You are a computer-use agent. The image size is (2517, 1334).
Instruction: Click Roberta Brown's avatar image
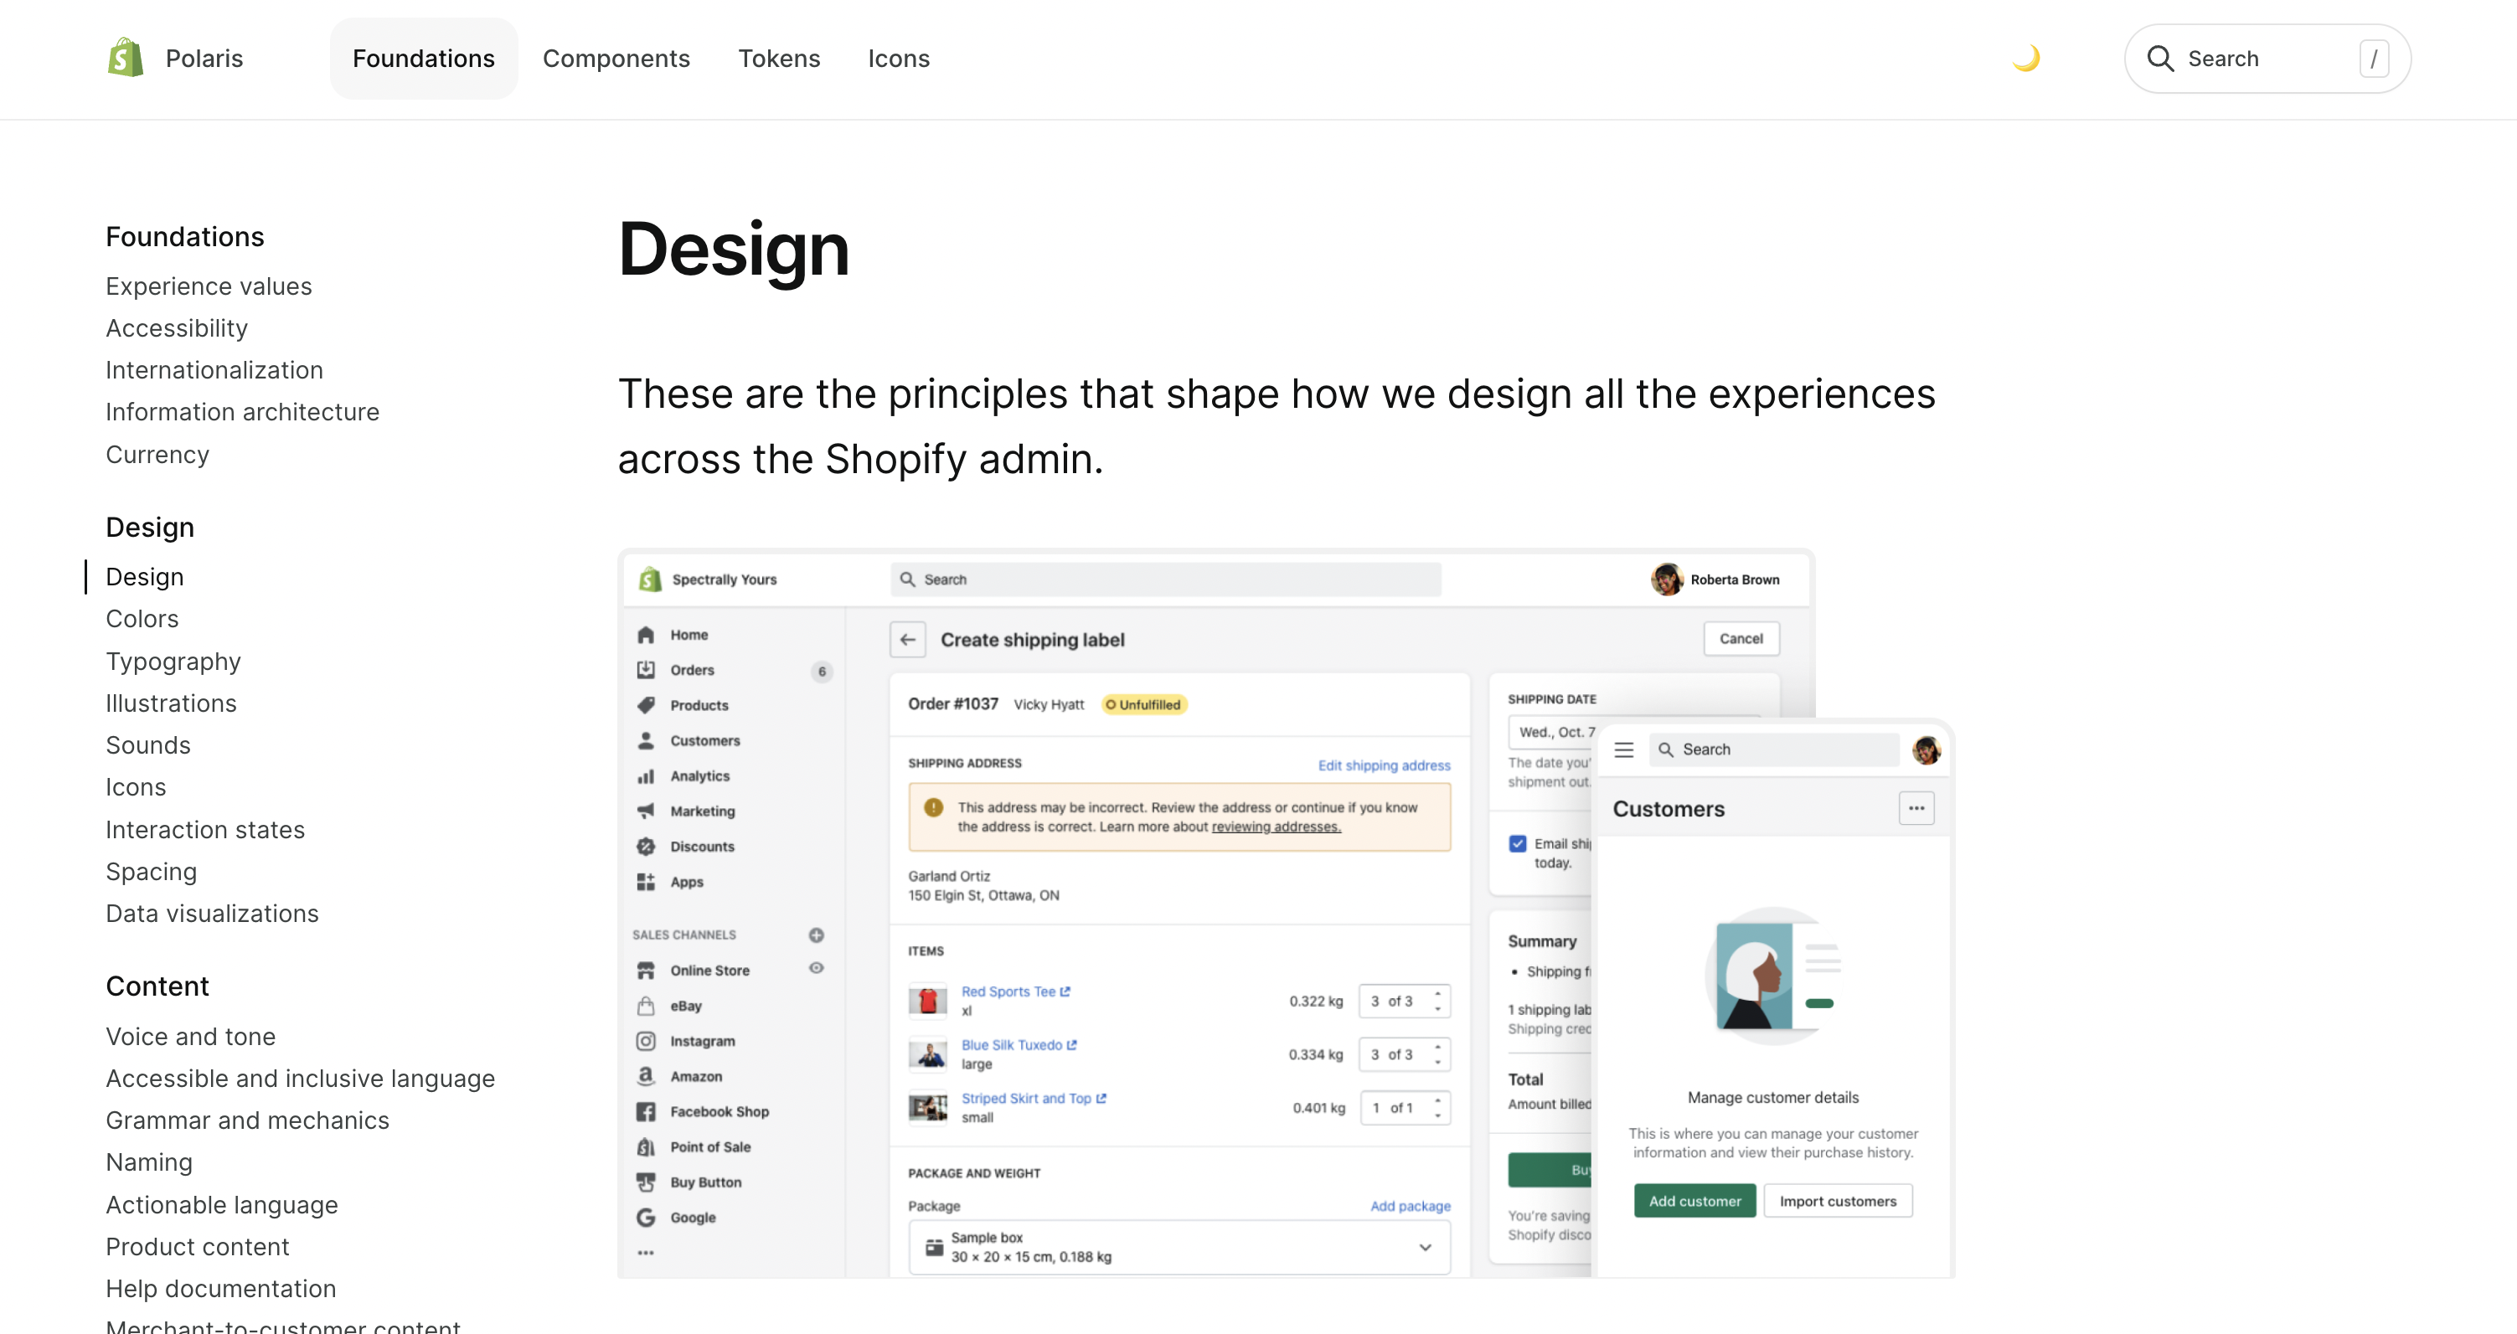(x=1666, y=579)
